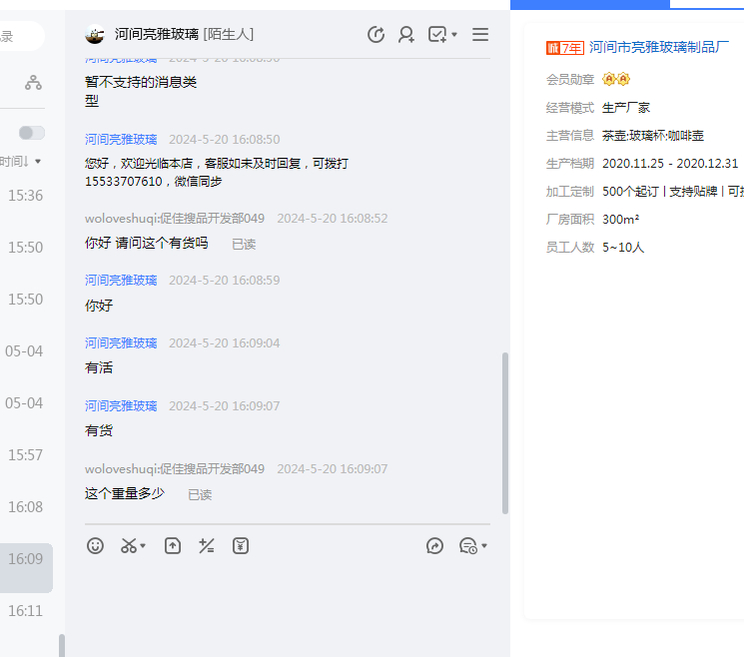Click welcome message with phone 15533707610
The image size is (744, 657).
tap(217, 173)
